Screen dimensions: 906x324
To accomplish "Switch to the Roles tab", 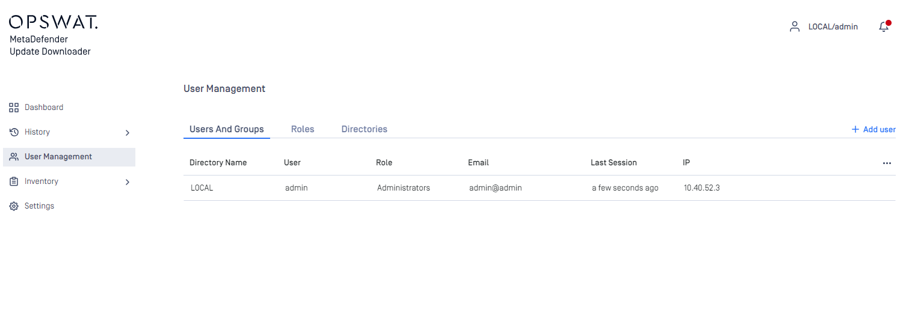I will point(303,129).
